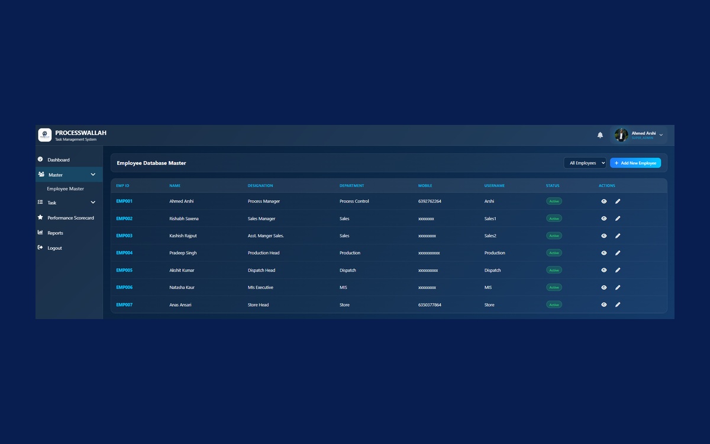
Task: Click the EMP ID column header
Action: [x=122, y=186]
